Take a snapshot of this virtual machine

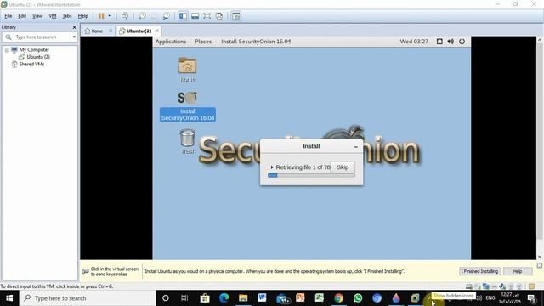(142, 16)
